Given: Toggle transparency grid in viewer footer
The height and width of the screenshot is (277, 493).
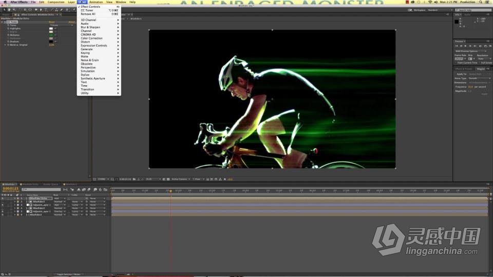Looking at the screenshot, I should click(x=168, y=179).
